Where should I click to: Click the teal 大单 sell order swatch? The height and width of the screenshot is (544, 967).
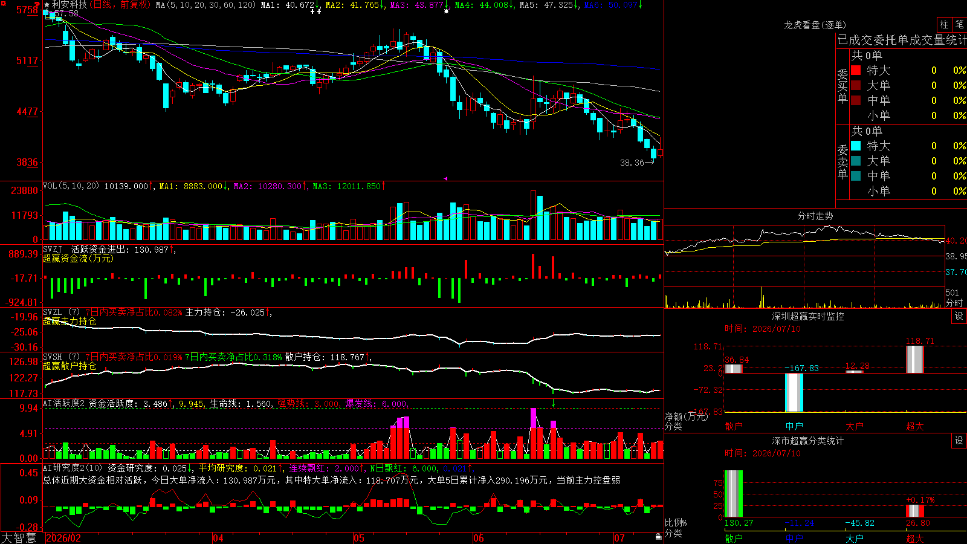(x=856, y=161)
